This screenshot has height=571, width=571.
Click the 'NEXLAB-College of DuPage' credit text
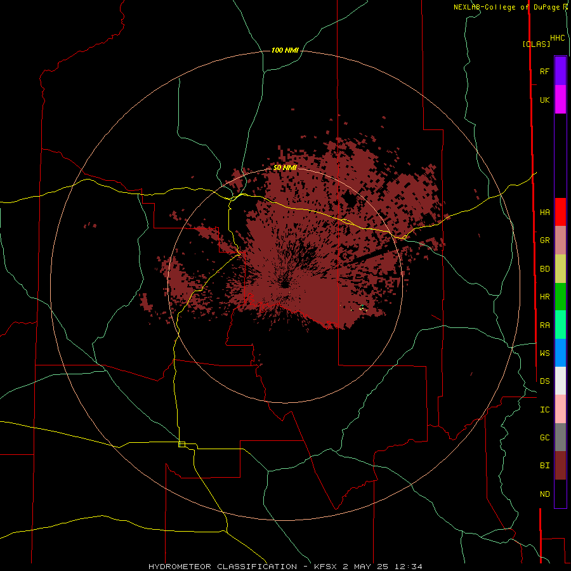pos(506,7)
